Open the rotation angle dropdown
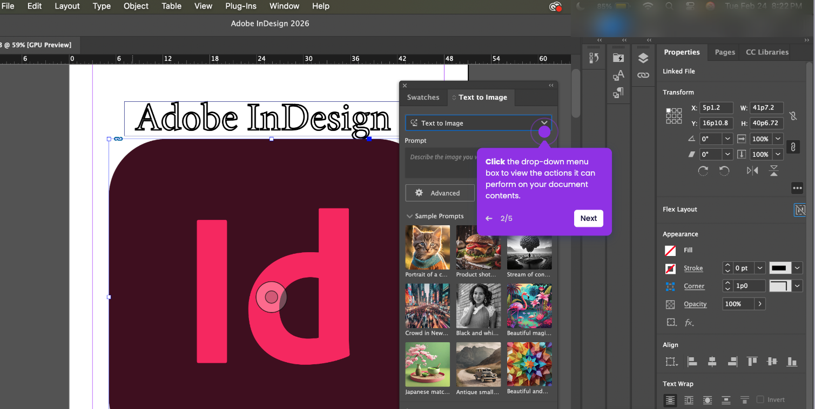The width and height of the screenshot is (815, 409). click(x=728, y=139)
